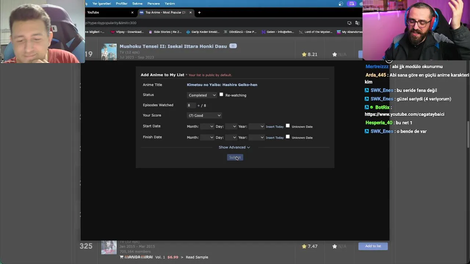Click Mertreizzz username in chat
This screenshot has width=470, height=264.
coord(377,67)
